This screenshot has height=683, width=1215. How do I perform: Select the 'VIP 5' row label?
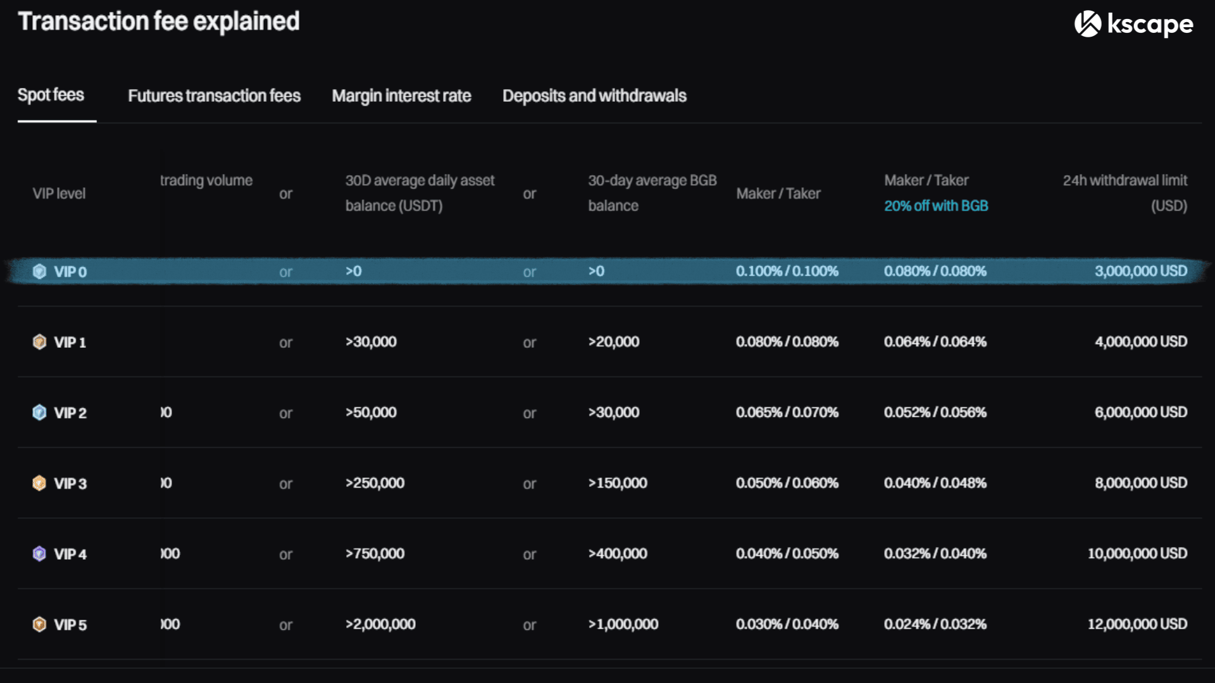click(70, 625)
